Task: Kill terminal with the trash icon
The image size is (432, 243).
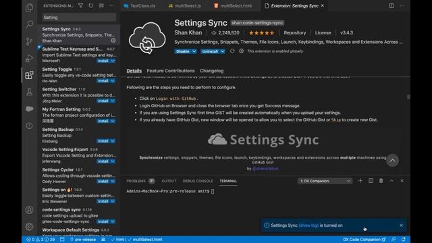Action: pos(381,181)
